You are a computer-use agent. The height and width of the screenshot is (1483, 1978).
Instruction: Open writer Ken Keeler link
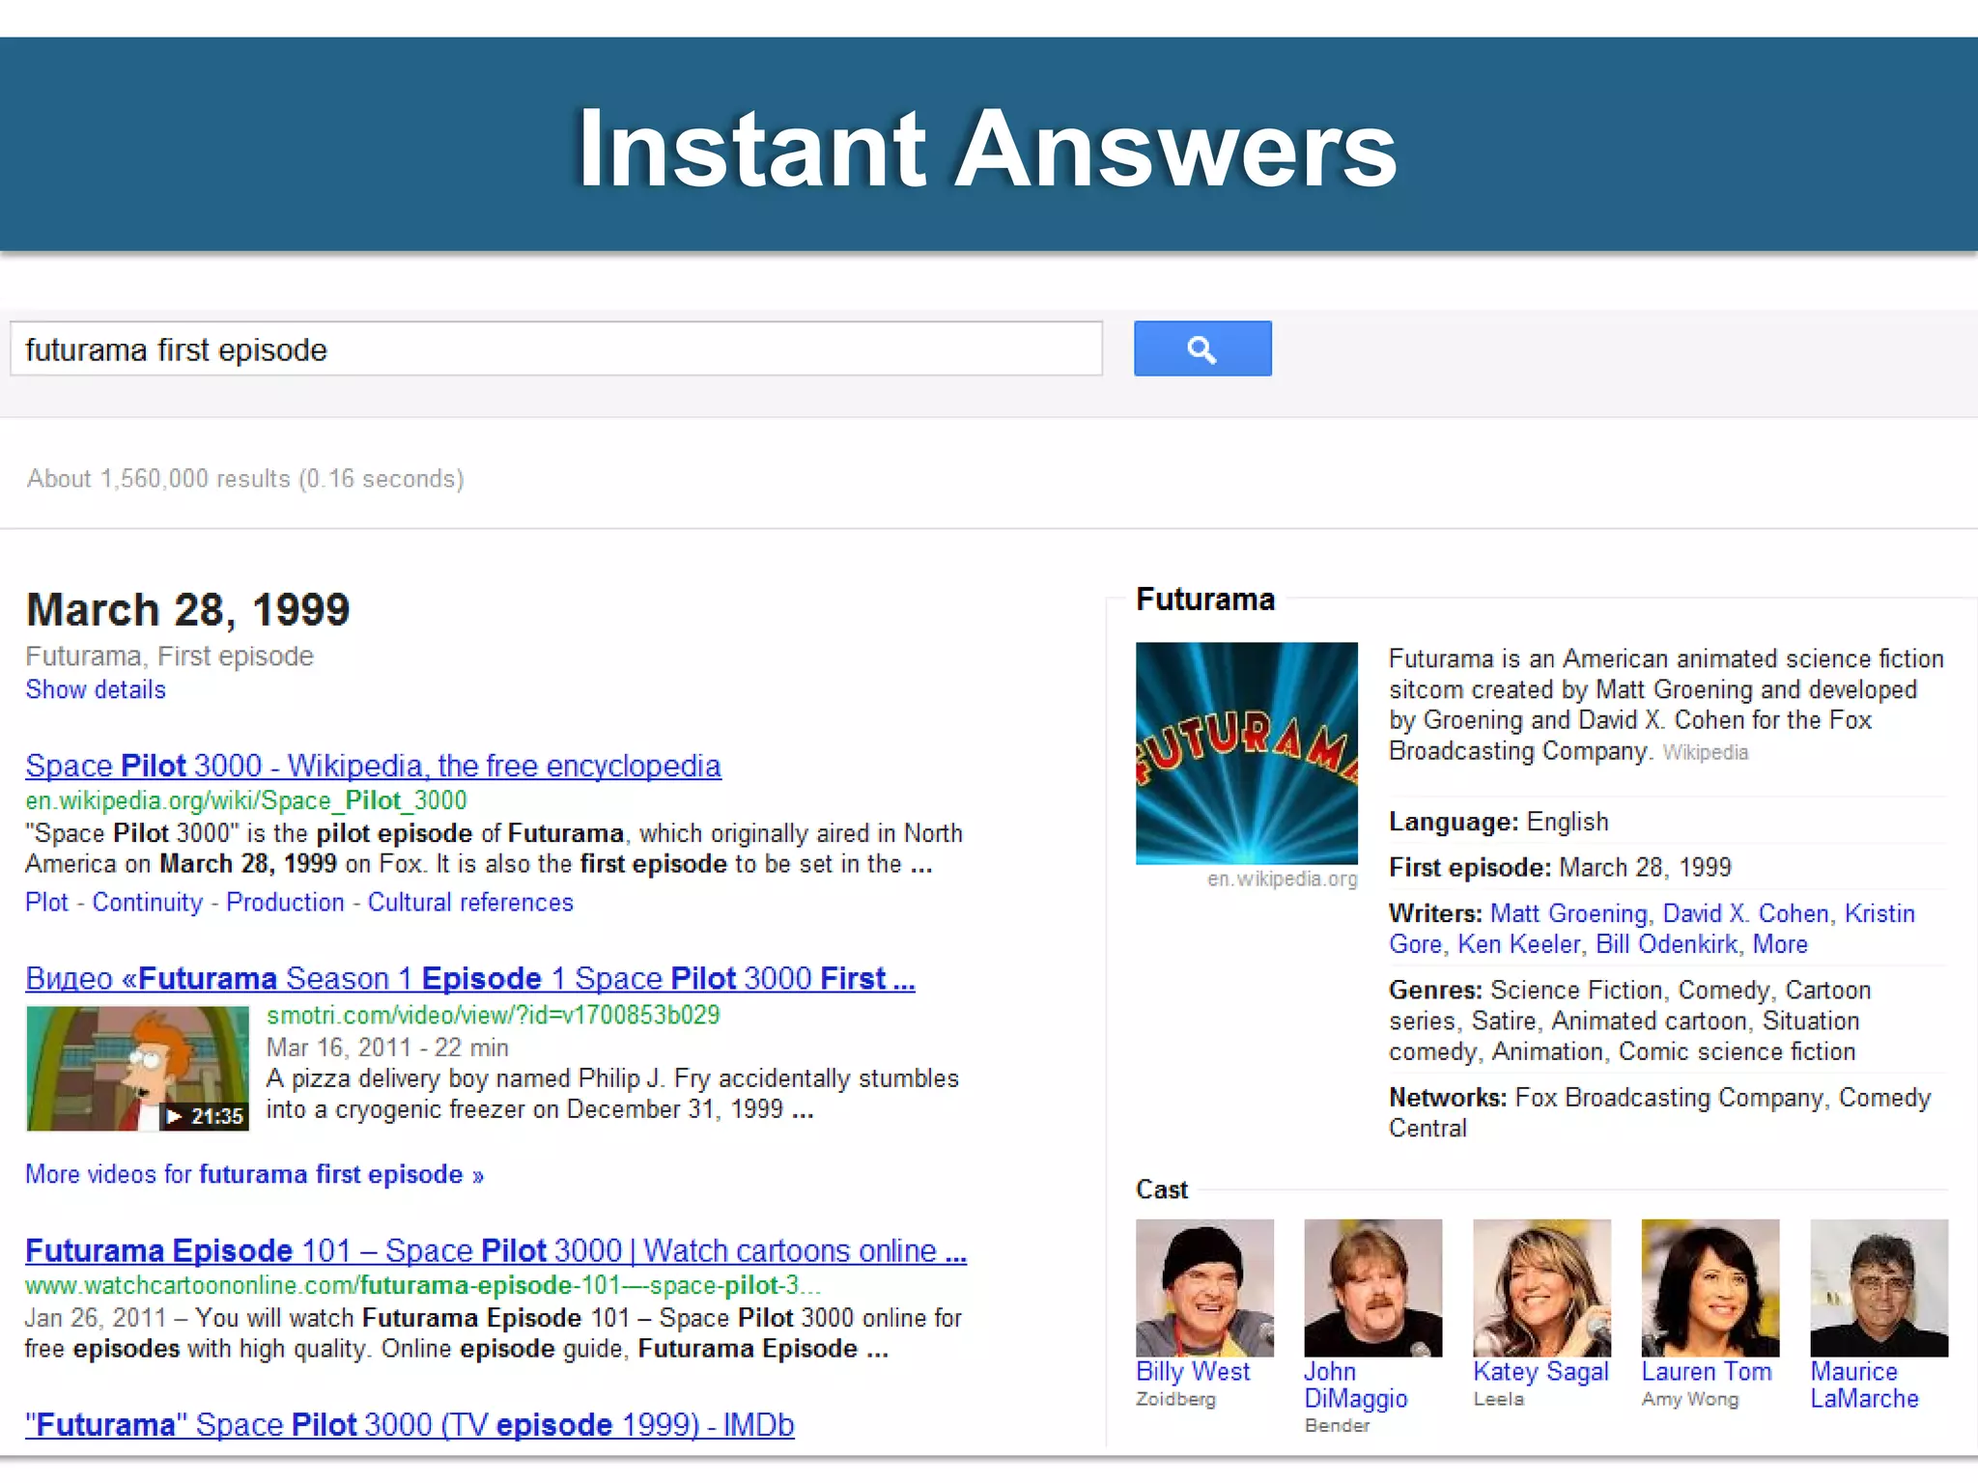coord(1519,944)
